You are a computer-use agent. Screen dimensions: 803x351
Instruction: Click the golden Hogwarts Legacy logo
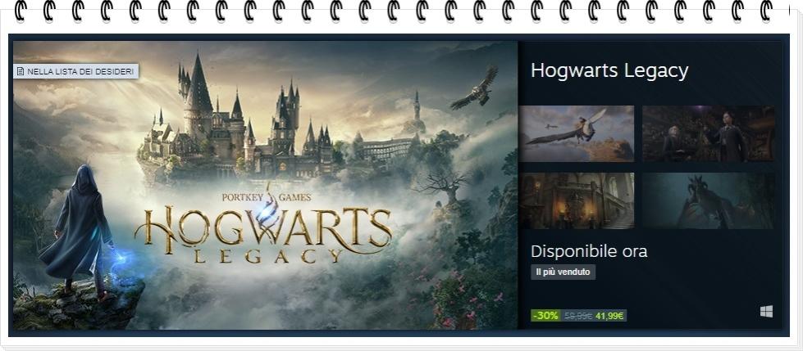[267, 233]
